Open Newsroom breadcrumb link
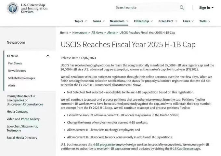The height and width of the screenshot is (156, 221). pyautogui.click(x=80, y=33)
